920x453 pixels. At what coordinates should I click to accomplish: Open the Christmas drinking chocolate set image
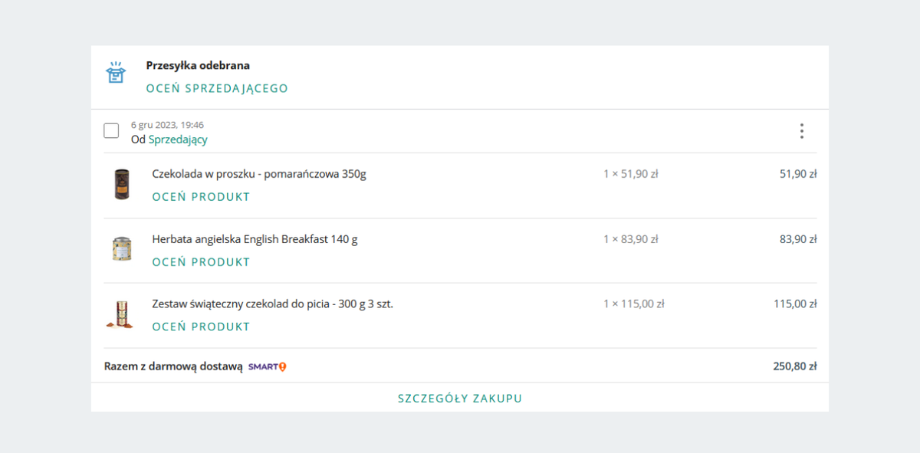coord(120,314)
